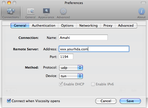The image size is (148, 108).
Task: Open the Protocol udp dropdown
Action: point(71,68)
